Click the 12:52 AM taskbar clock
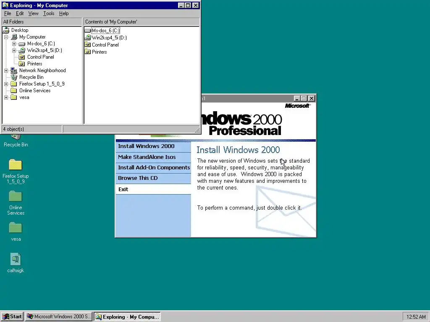This screenshot has width=430, height=322. [x=416, y=317]
